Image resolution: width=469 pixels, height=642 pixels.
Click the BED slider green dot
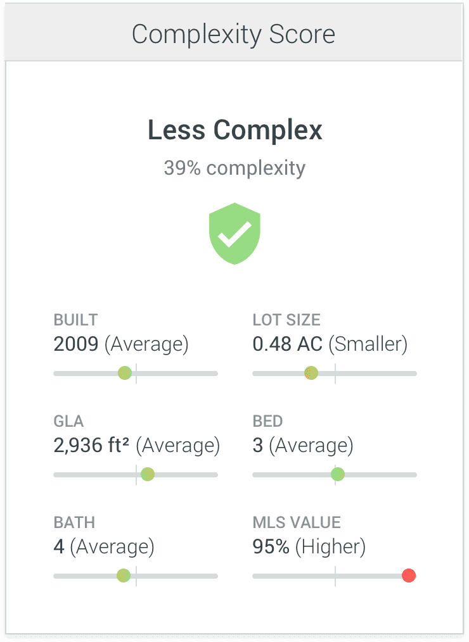[x=338, y=475]
